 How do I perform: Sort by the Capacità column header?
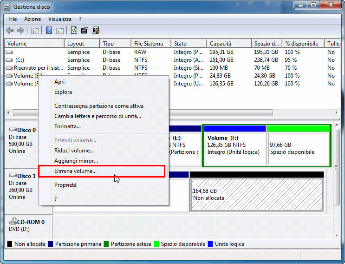(x=229, y=44)
